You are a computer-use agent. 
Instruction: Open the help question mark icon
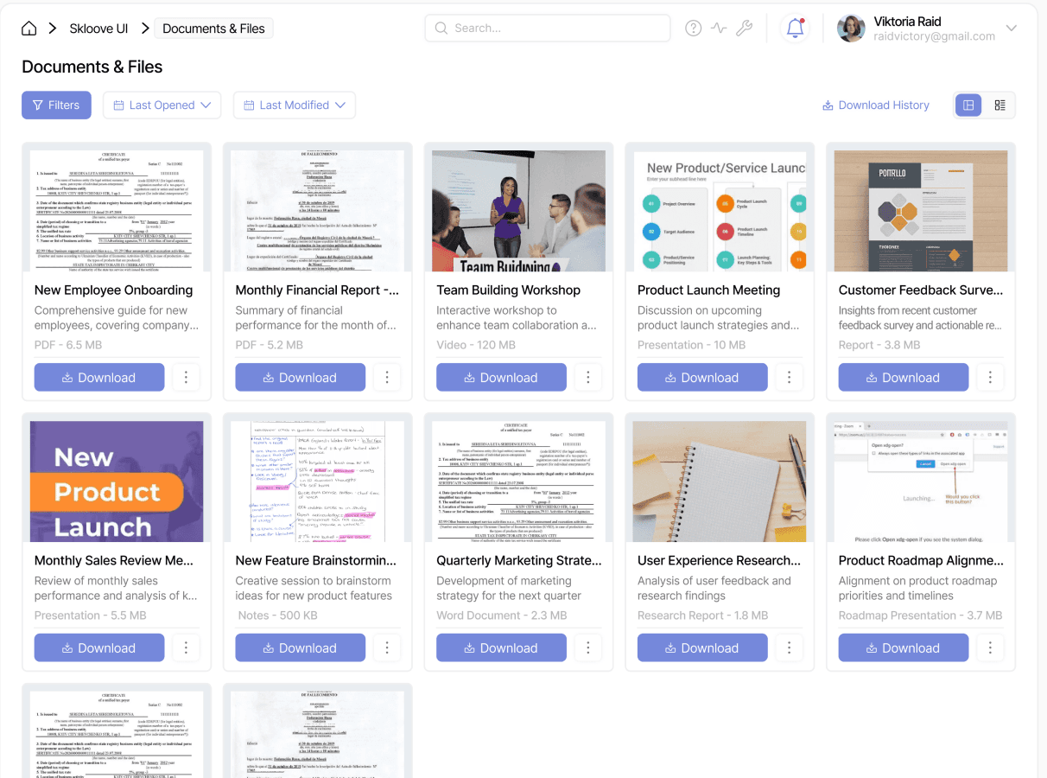click(693, 29)
